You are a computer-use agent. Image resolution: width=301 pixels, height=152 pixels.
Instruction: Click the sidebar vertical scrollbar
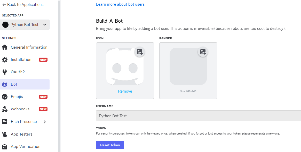pyautogui.click(x=59, y=76)
